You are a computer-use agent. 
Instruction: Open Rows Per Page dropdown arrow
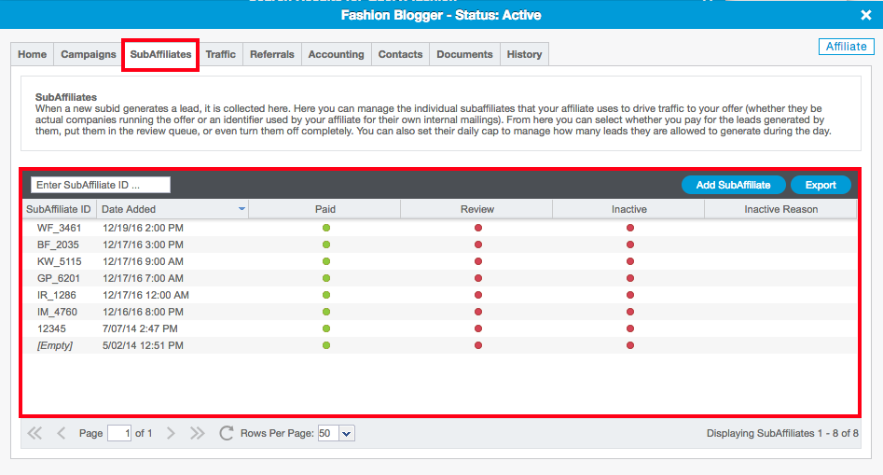click(x=346, y=433)
